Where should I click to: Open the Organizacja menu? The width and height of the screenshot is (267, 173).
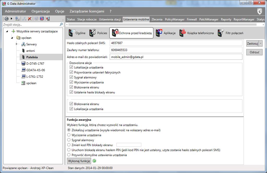tap(40, 11)
